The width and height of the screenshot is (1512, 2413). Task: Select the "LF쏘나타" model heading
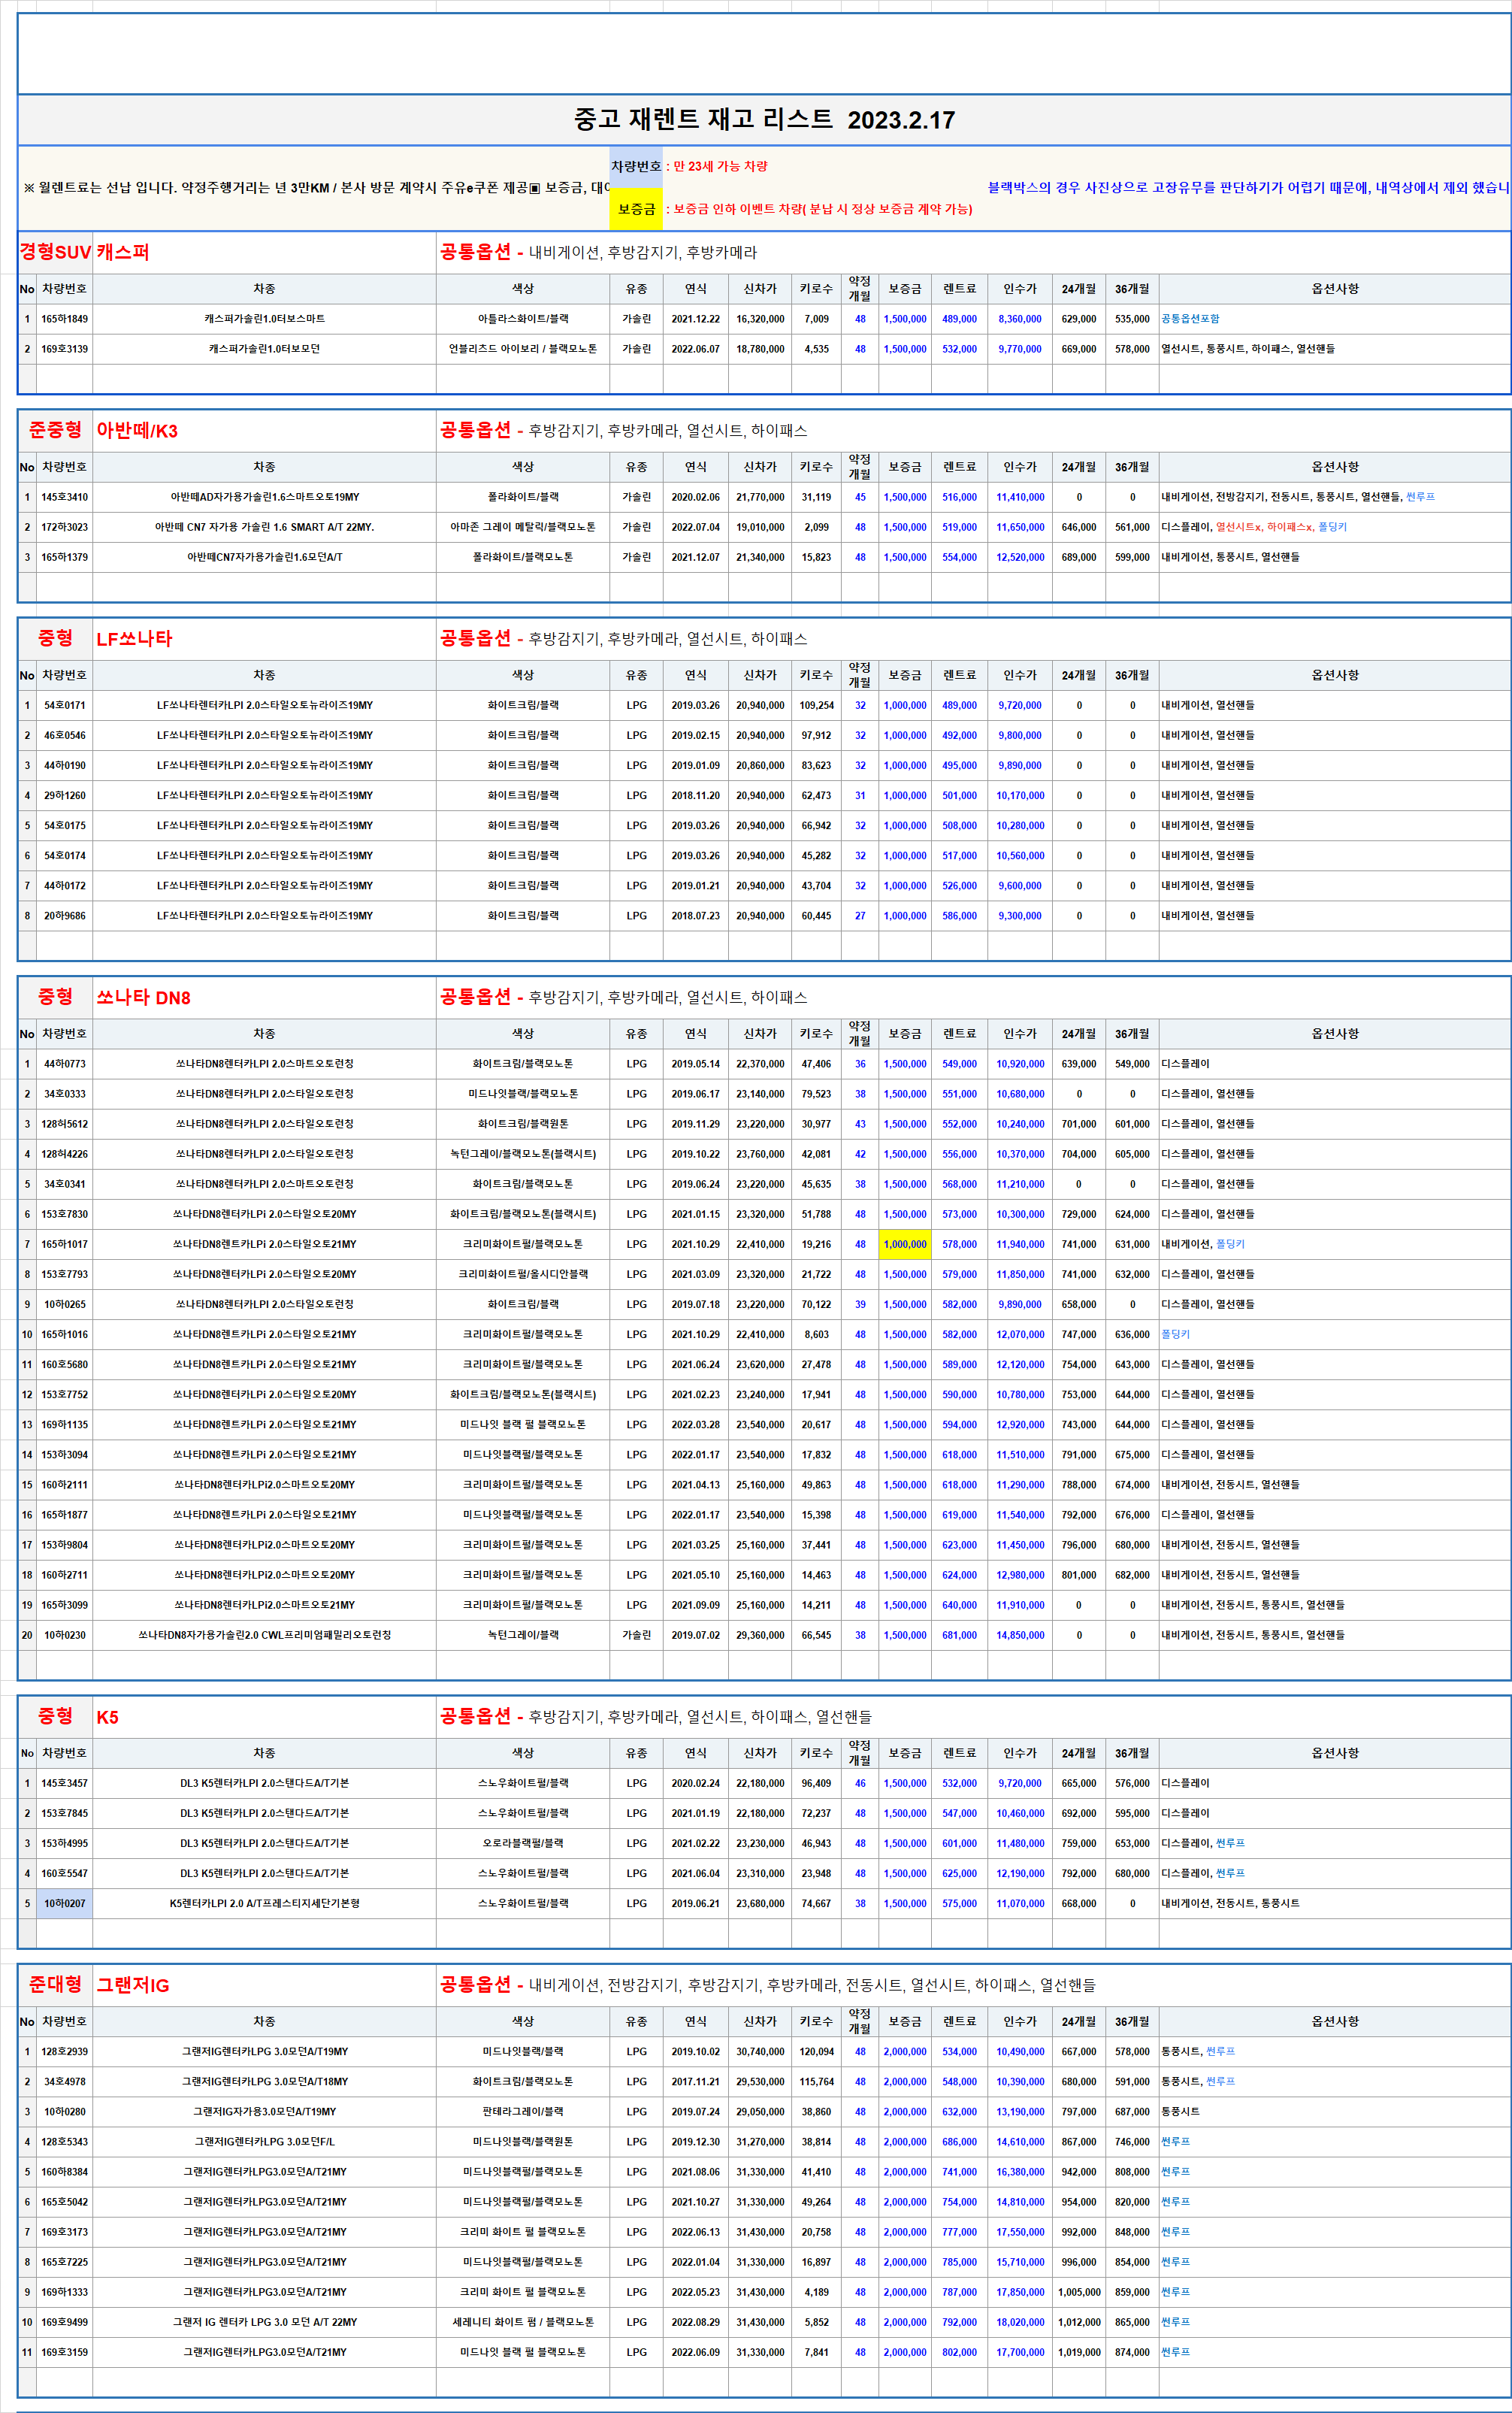[x=134, y=639]
